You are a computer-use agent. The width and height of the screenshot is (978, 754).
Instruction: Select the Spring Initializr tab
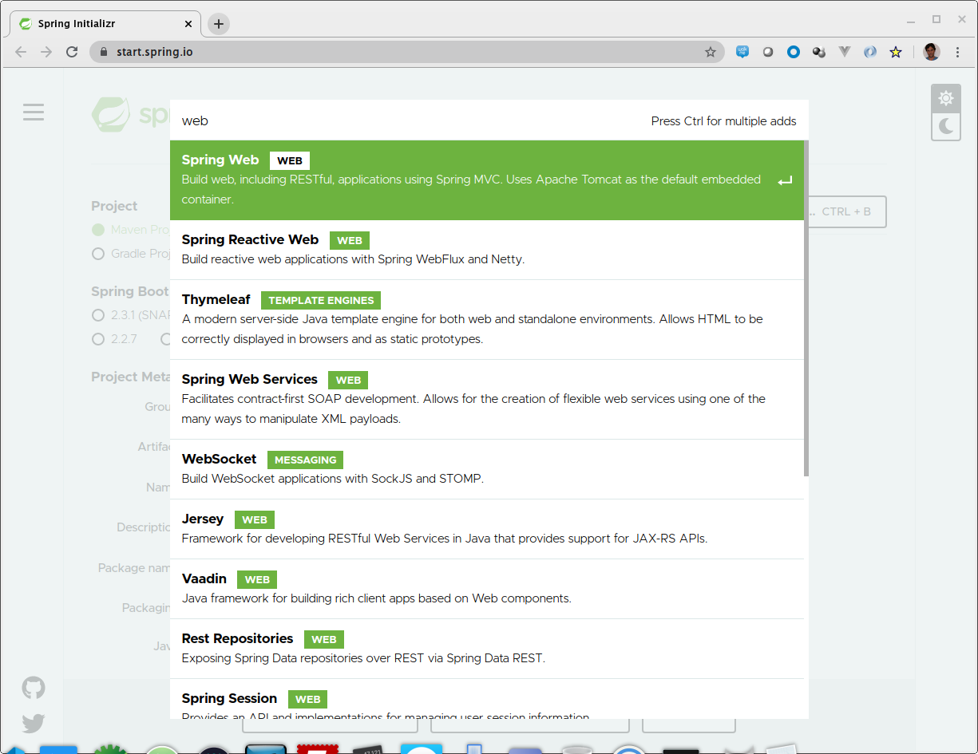[x=106, y=24]
